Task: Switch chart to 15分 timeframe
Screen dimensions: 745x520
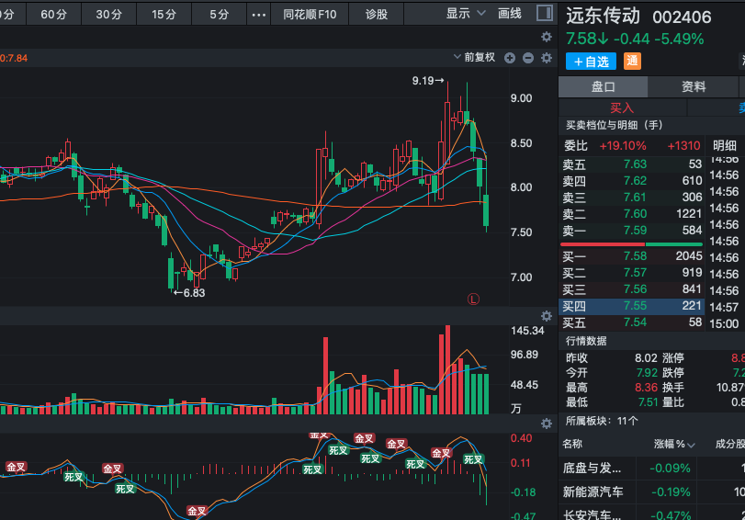Action: (x=164, y=15)
